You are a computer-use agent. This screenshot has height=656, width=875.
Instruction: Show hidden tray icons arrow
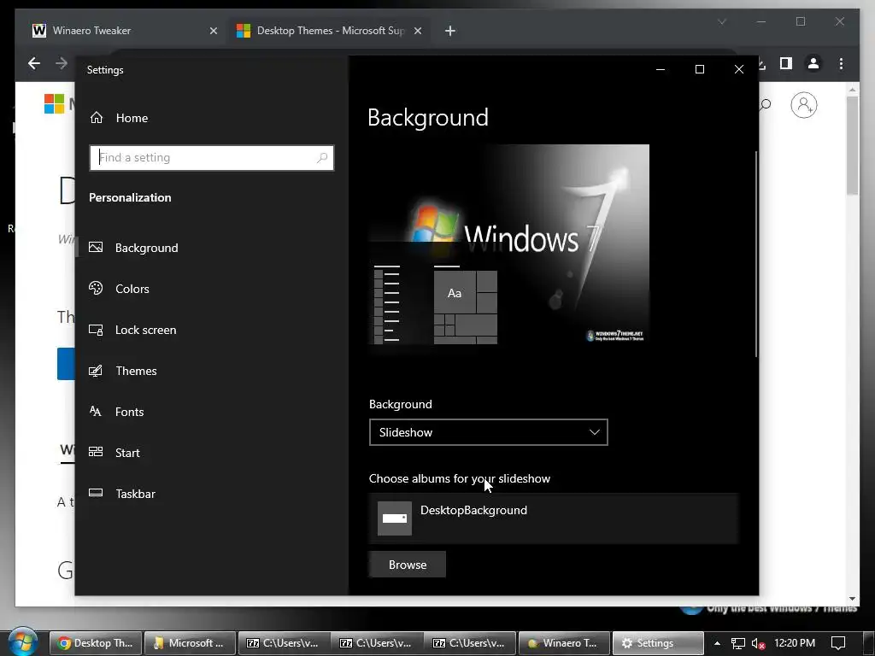717,643
